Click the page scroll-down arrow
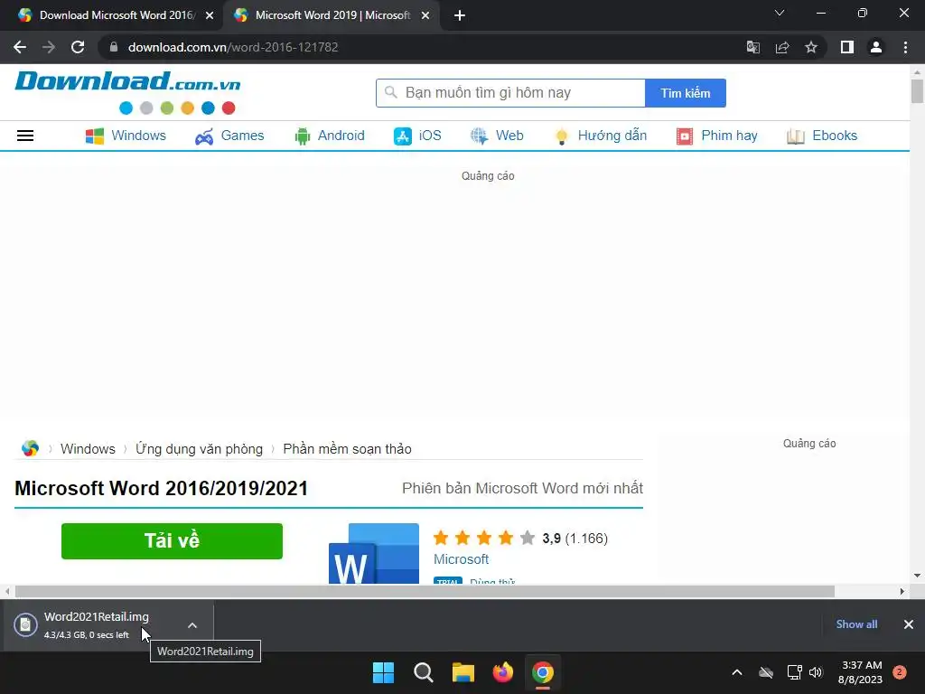Image resolution: width=925 pixels, height=694 pixels. (917, 576)
